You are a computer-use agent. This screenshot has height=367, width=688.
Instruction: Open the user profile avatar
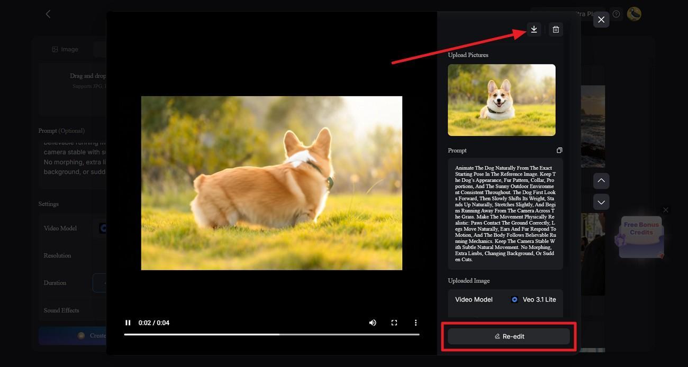point(634,14)
